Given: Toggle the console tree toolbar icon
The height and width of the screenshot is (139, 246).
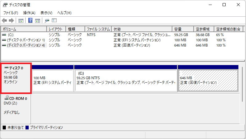Looking at the screenshot, I should pyautogui.click(x=21, y=21).
